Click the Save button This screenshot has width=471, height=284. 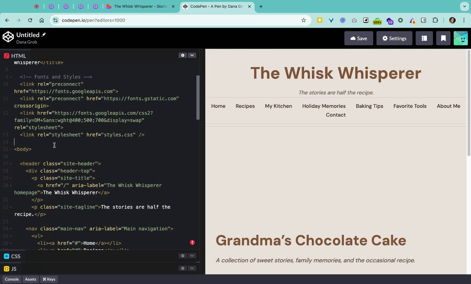(x=359, y=38)
